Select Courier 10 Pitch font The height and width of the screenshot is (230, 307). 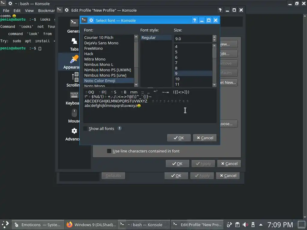(x=109, y=37)
